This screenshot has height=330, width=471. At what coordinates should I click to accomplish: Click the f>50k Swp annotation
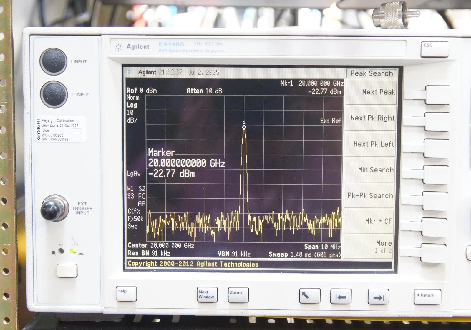[x=135, y=222]
